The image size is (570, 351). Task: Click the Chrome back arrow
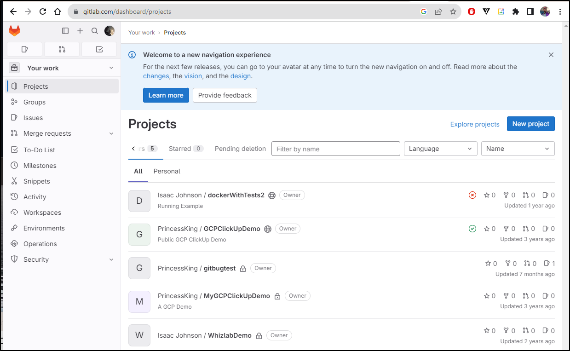[13, 12]
